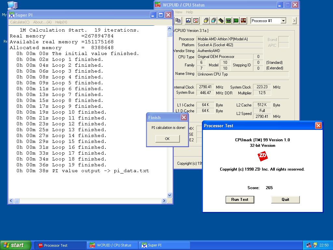
Task: Open the real-time clock graph icon in WCPUID
Action: click(188, 21)
